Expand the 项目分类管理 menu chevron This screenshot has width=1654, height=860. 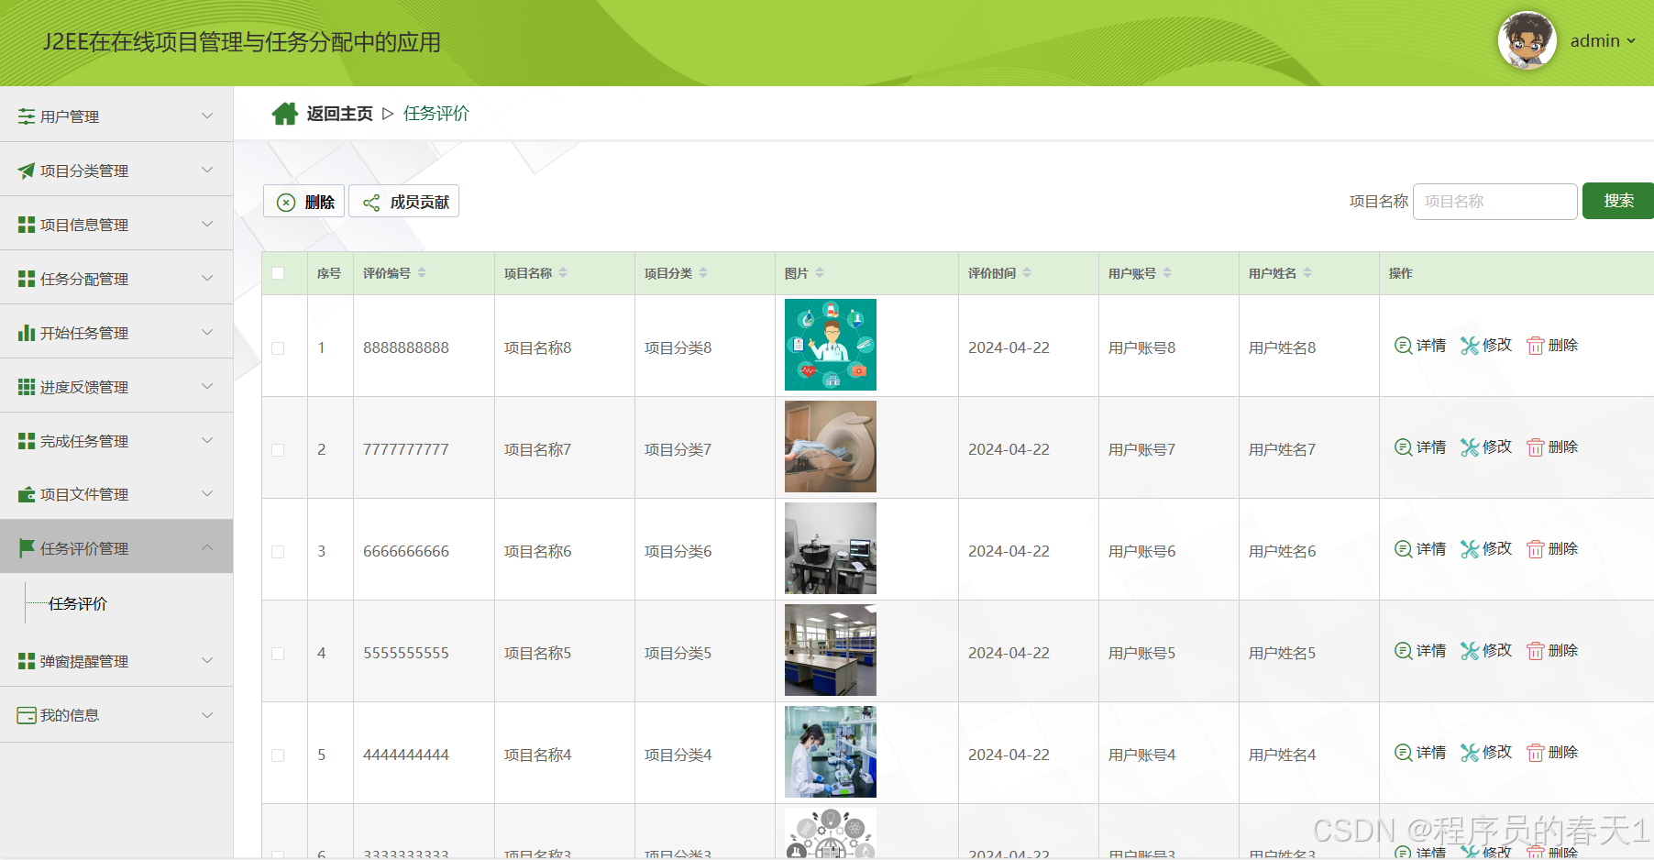pyautogui.click(x=207, y=170)
